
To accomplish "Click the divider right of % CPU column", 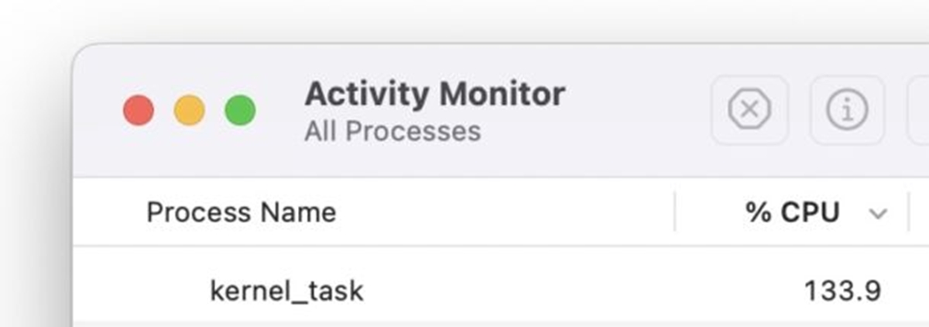I will point(908,212).
